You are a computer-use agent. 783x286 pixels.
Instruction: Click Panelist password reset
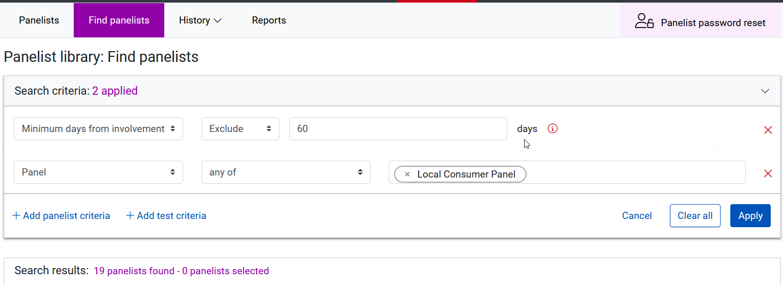click(701, 21)
